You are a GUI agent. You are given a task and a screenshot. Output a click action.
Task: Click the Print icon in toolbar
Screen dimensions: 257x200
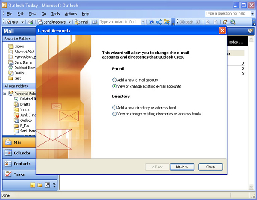[x=30, y=22]
